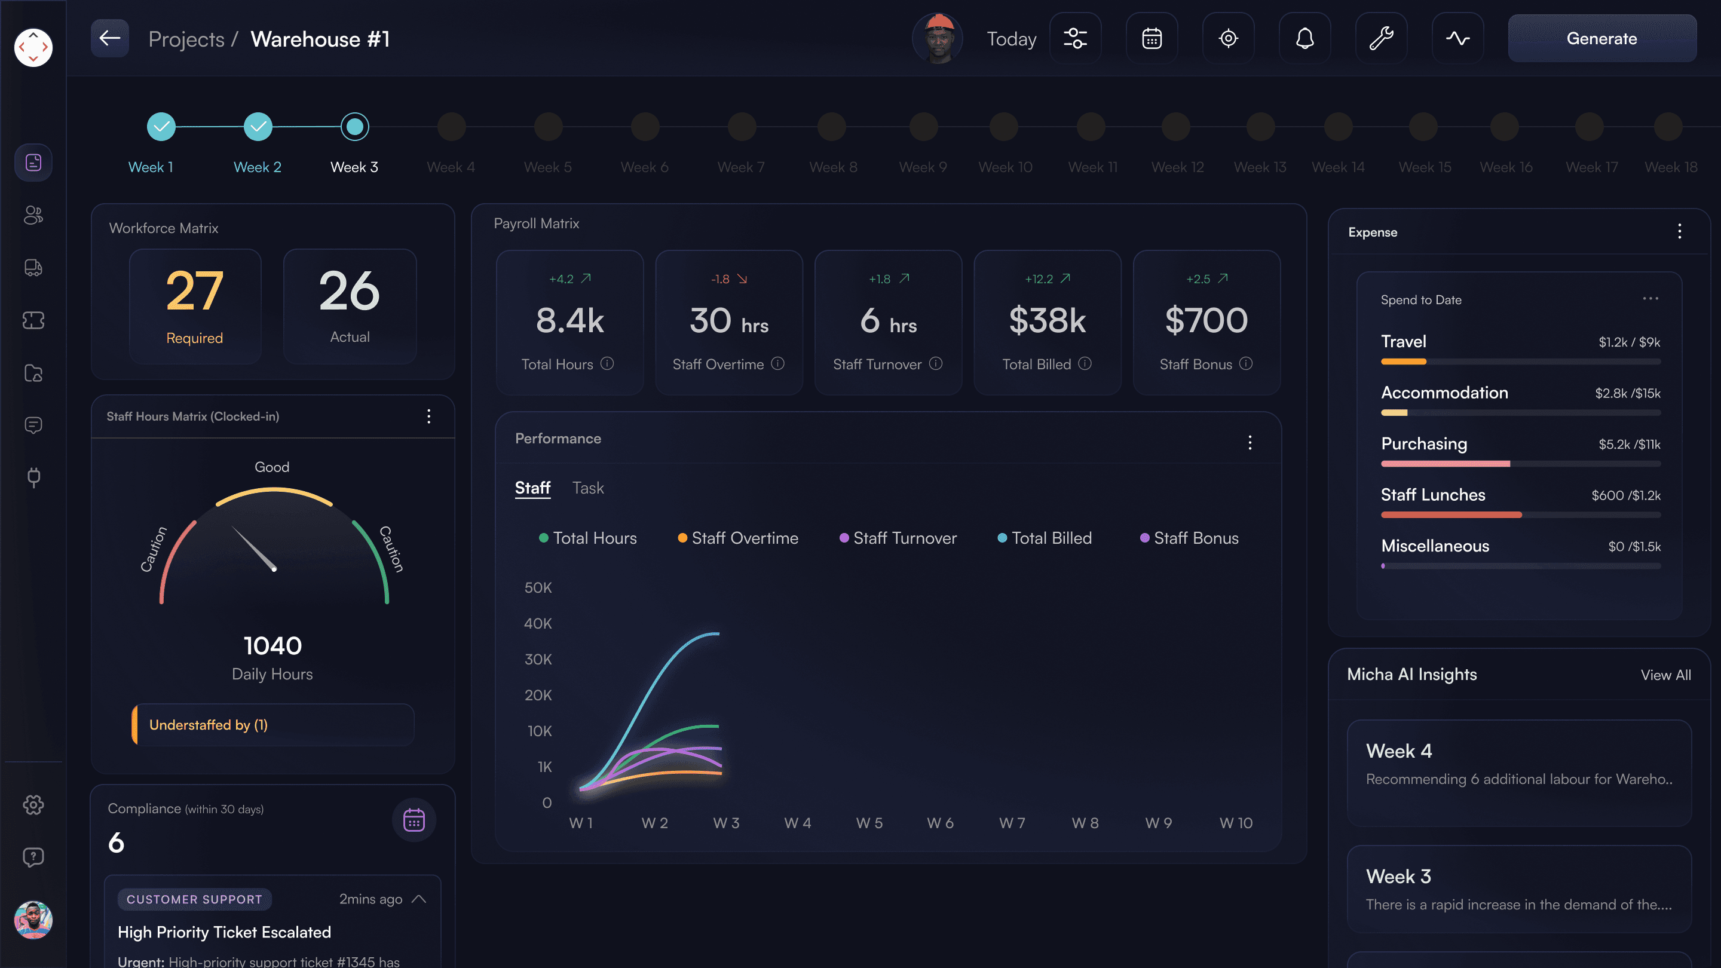Toggle Staff Turnover legend series
Viewport: 1721px width, 968px height.
click(898, 538)
